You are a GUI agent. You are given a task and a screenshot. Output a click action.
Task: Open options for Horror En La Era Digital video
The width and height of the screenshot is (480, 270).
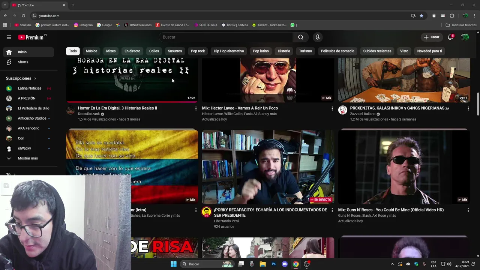(196, 108)
